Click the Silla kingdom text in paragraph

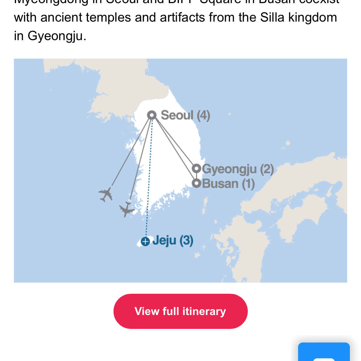point(299,17)
